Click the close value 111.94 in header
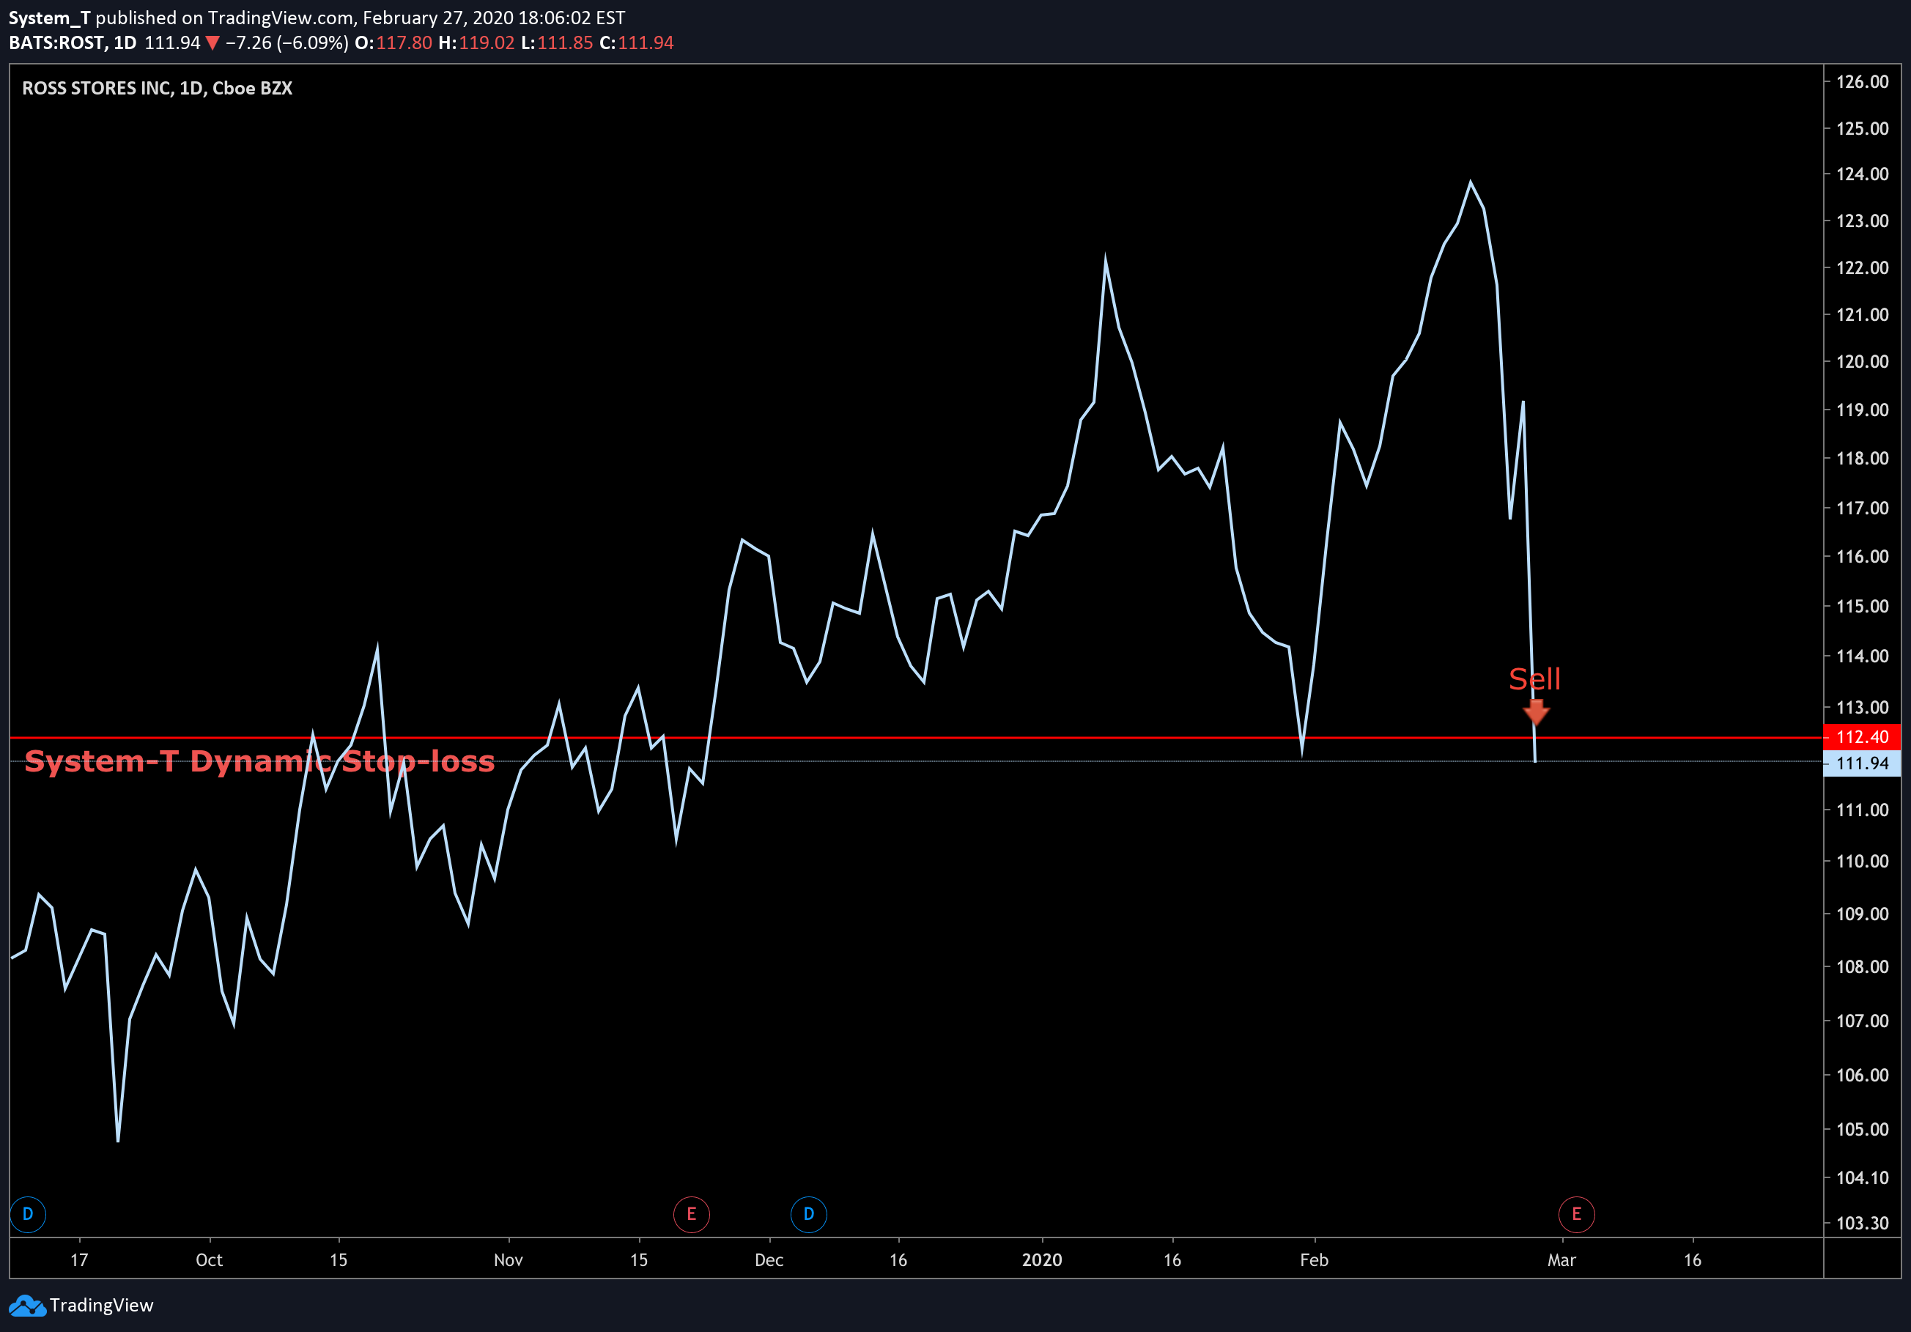The width and height of the screenshot is (1911, 1332). [x=645, y=42]
